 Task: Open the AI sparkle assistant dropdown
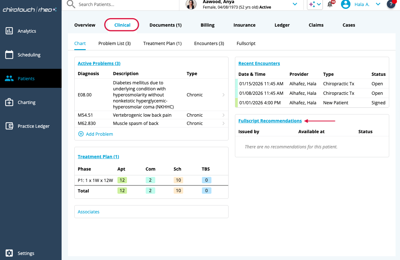315,4
